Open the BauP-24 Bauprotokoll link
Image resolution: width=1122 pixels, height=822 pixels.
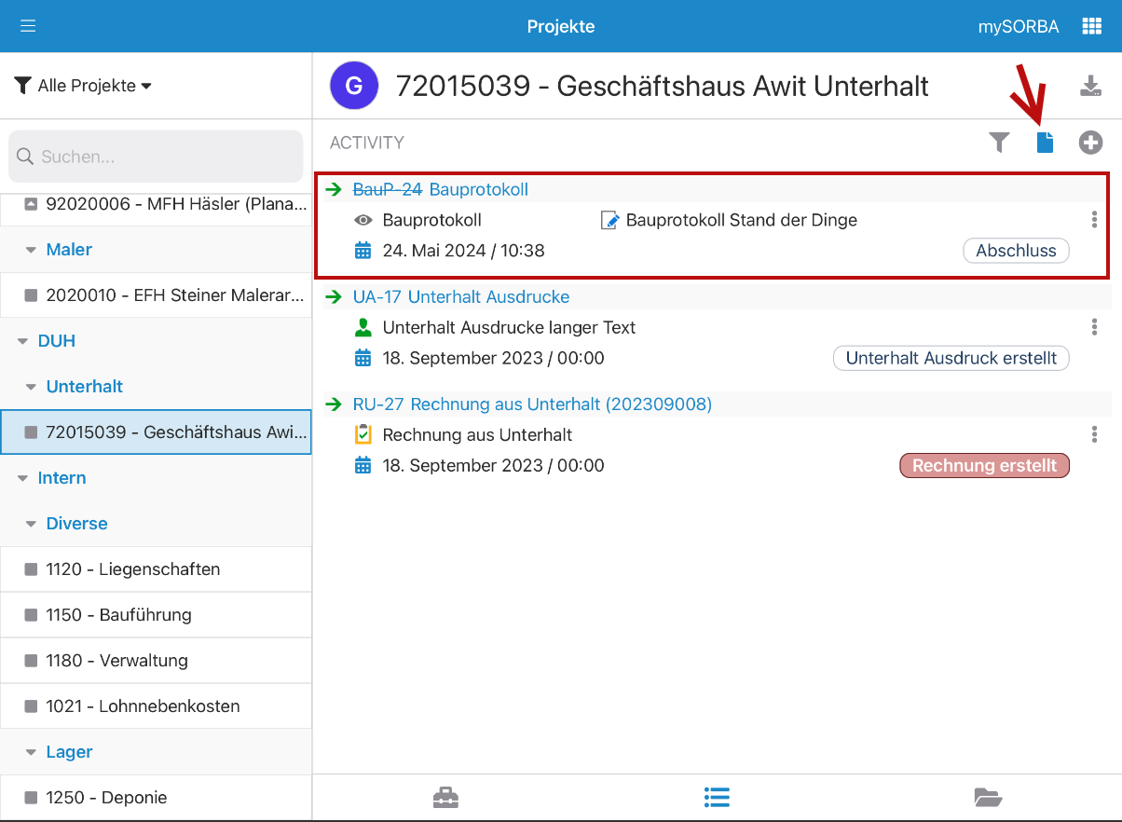[440, 190]
